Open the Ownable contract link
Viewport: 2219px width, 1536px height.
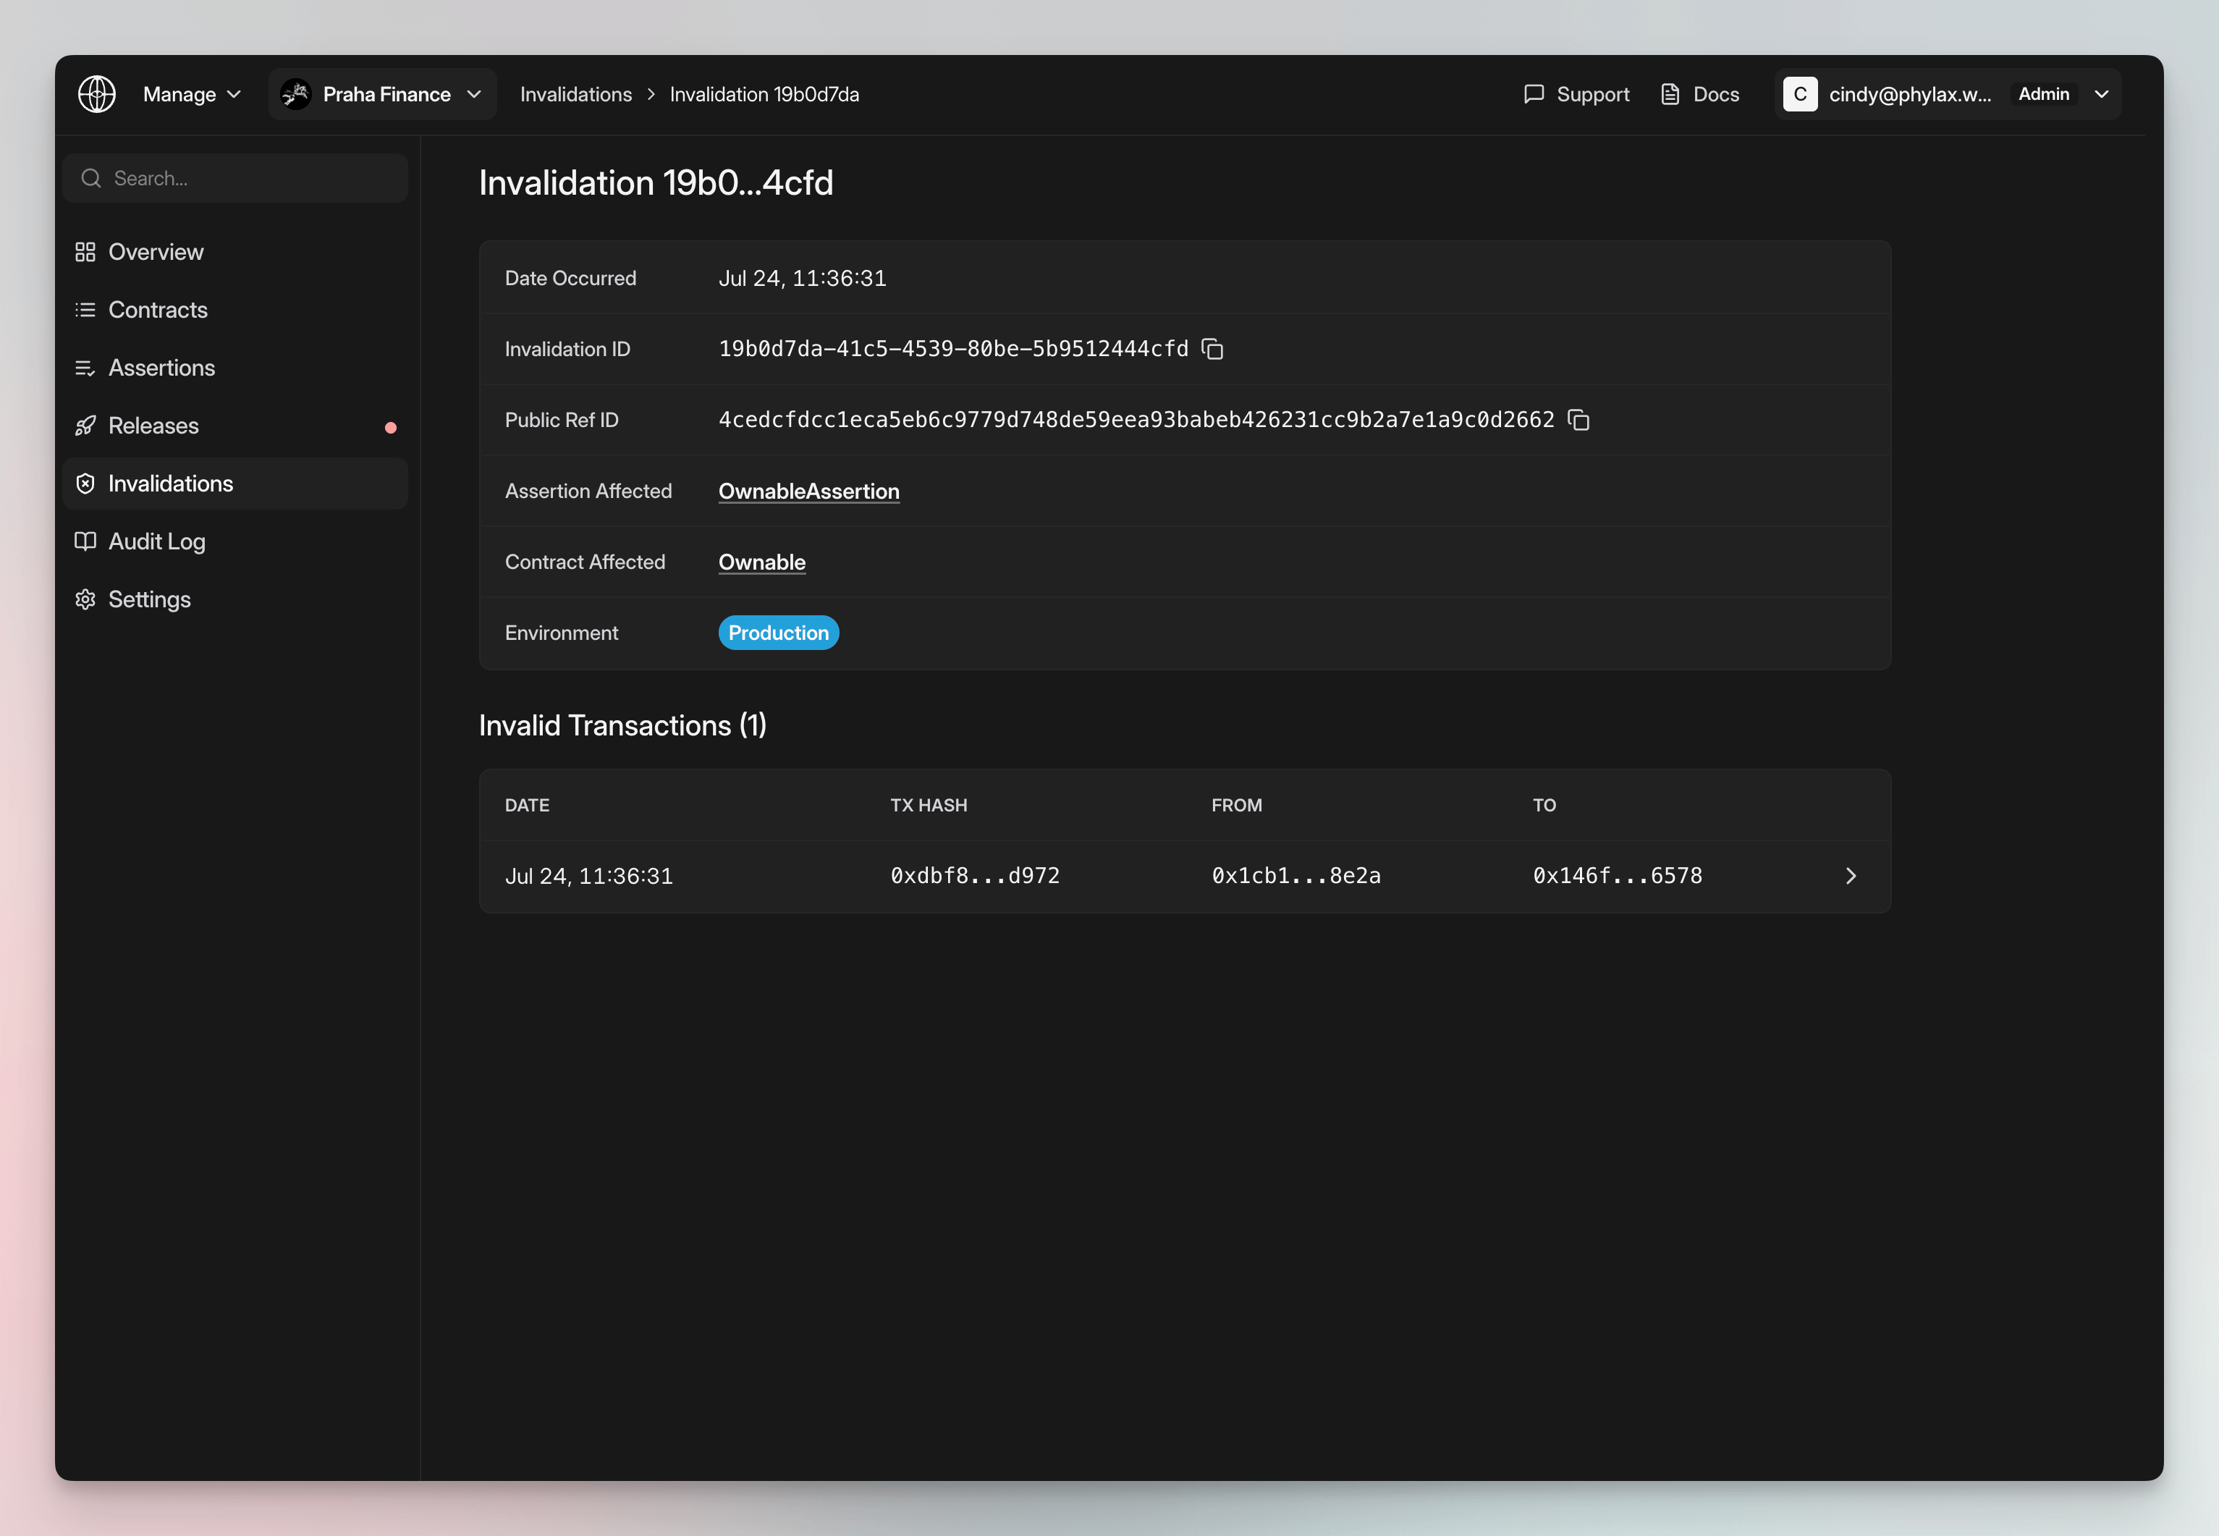click(761, 562)
